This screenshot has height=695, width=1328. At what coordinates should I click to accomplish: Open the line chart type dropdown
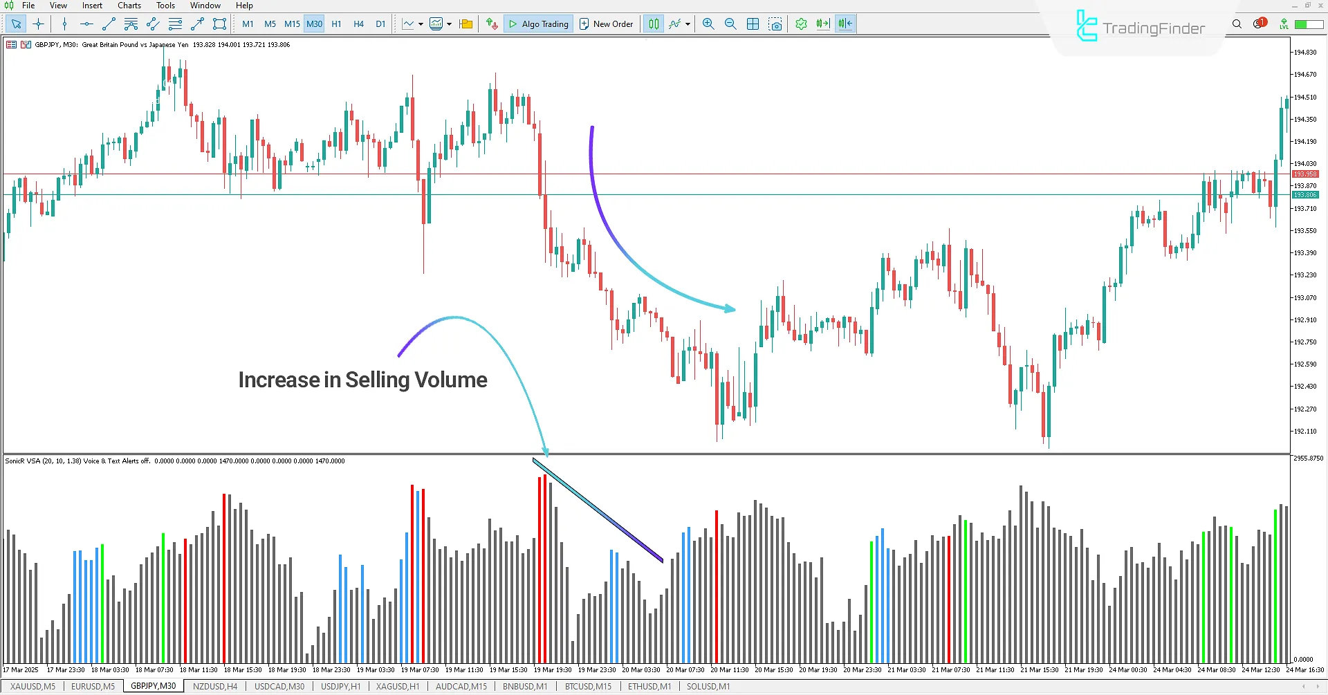420,24
